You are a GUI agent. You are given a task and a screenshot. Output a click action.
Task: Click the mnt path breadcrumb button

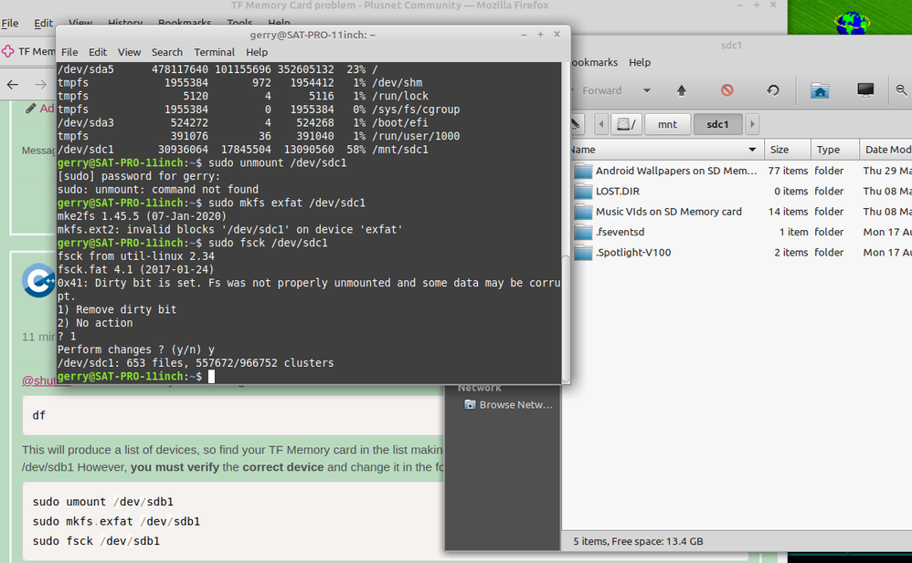(668, 124)
